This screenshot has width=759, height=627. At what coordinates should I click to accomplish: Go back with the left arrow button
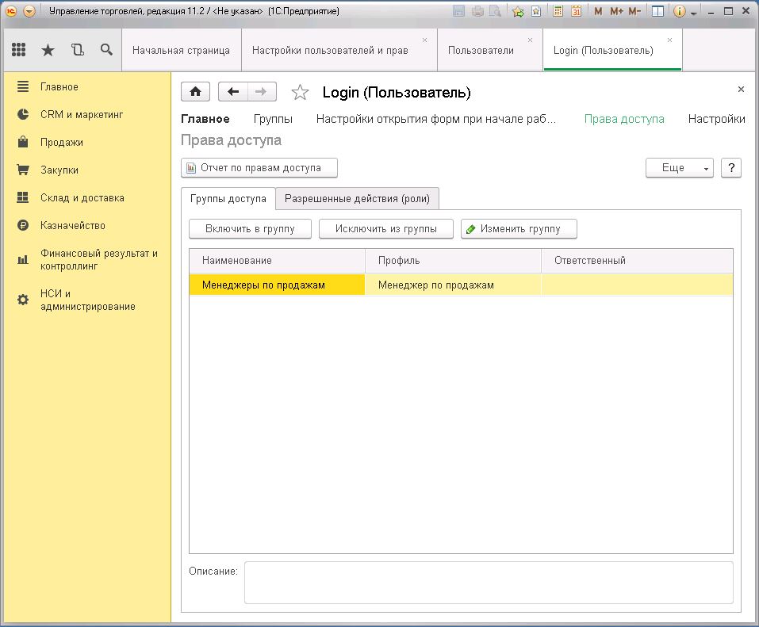tap(233, 91)
